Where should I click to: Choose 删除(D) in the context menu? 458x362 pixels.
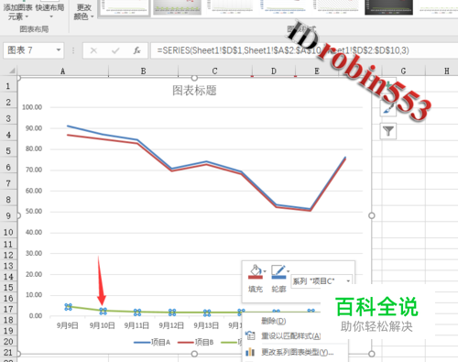273,321
